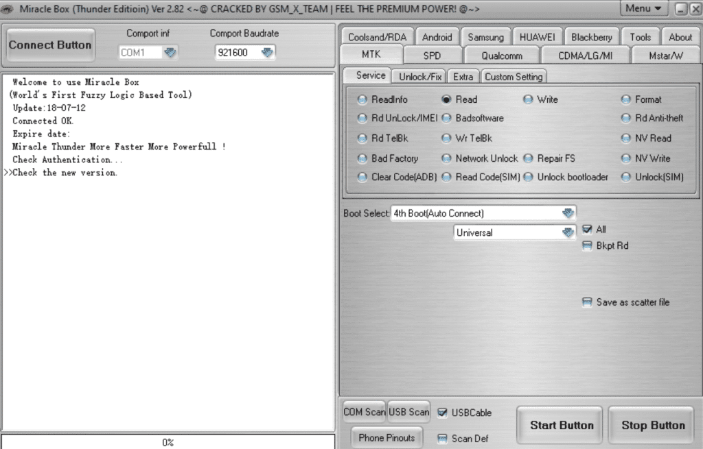Expand the Boot Select dropdown

pos(568,213)
